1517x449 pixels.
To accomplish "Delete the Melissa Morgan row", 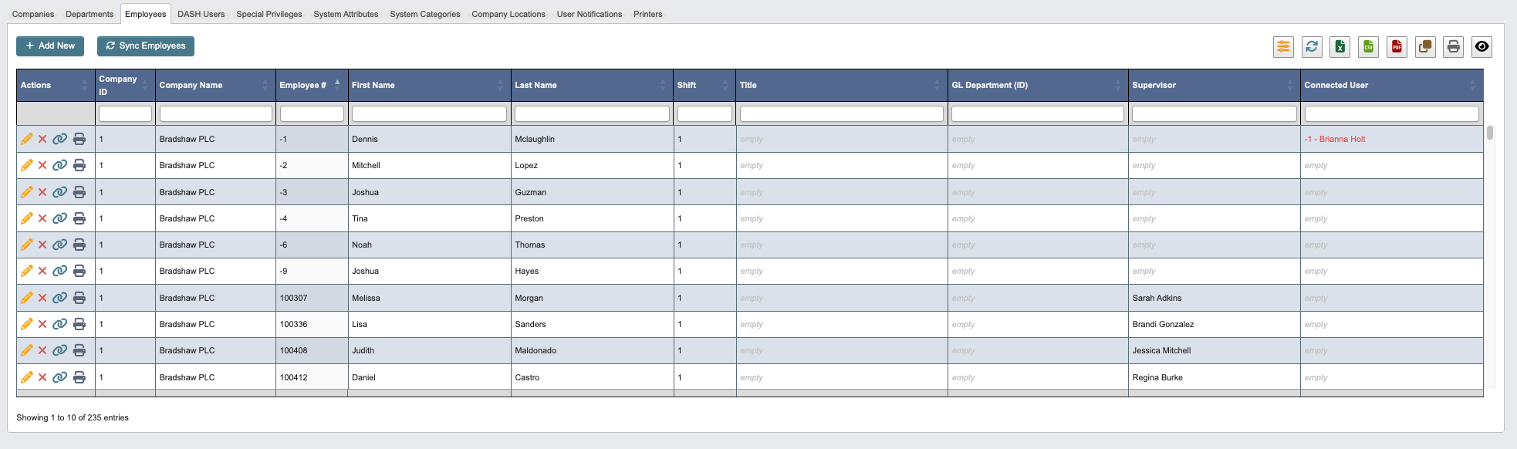I will 42,298.
